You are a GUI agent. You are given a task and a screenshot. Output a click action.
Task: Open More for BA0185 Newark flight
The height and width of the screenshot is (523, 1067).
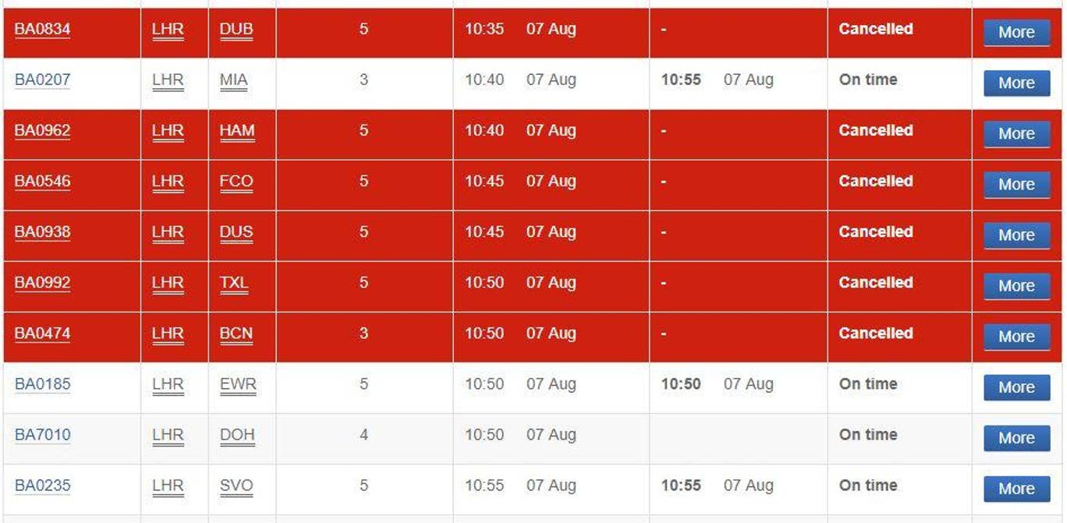(x=1016, y=387)
